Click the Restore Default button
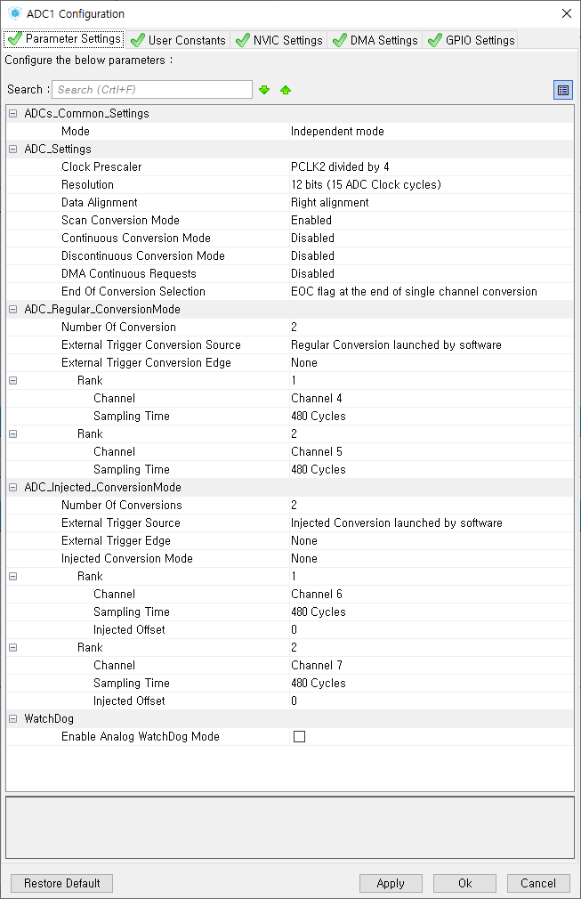The height and width of the screenshot is (899, 581). (x=62, y=883)
